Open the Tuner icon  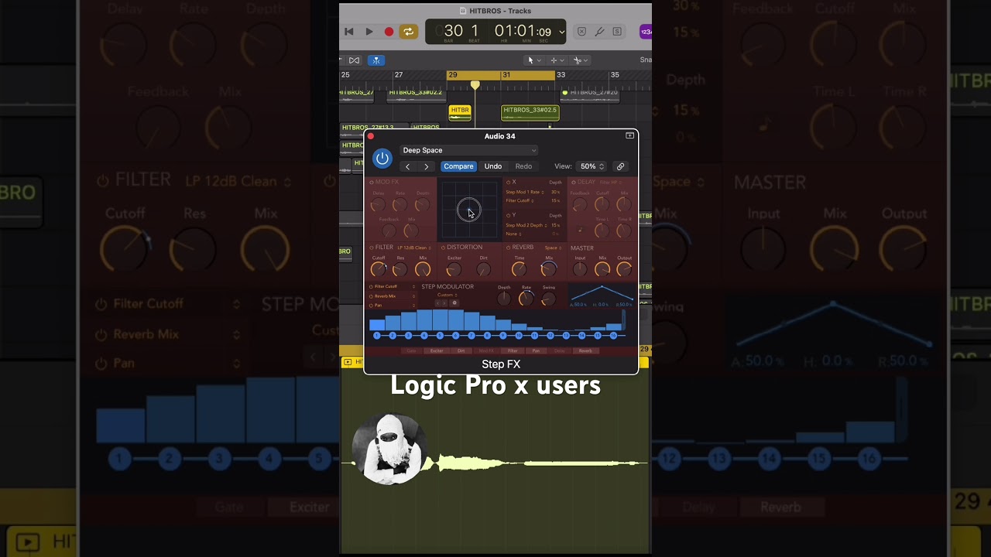point(599,32)
